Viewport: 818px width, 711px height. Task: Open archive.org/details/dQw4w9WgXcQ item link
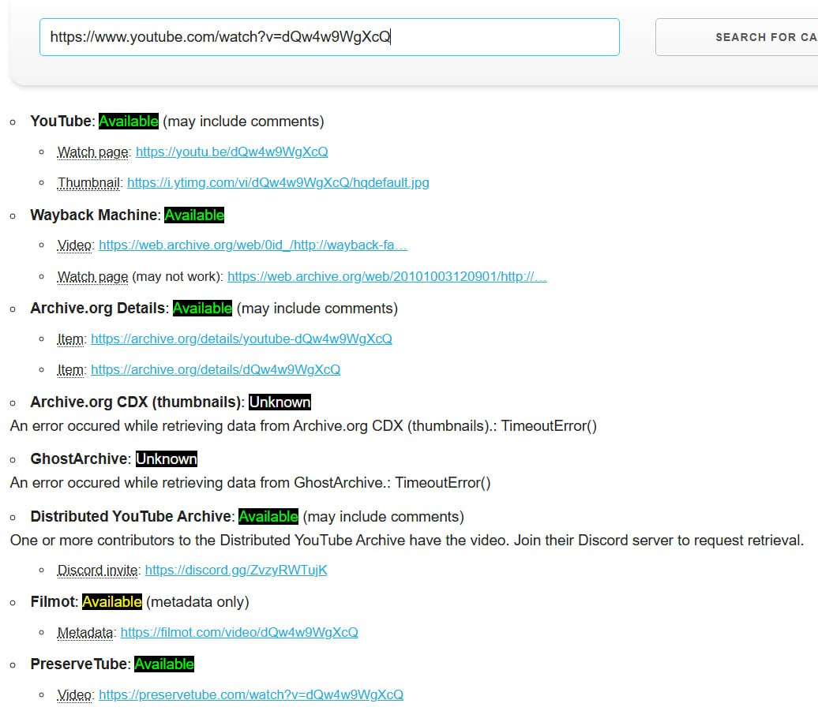(216, 369)
